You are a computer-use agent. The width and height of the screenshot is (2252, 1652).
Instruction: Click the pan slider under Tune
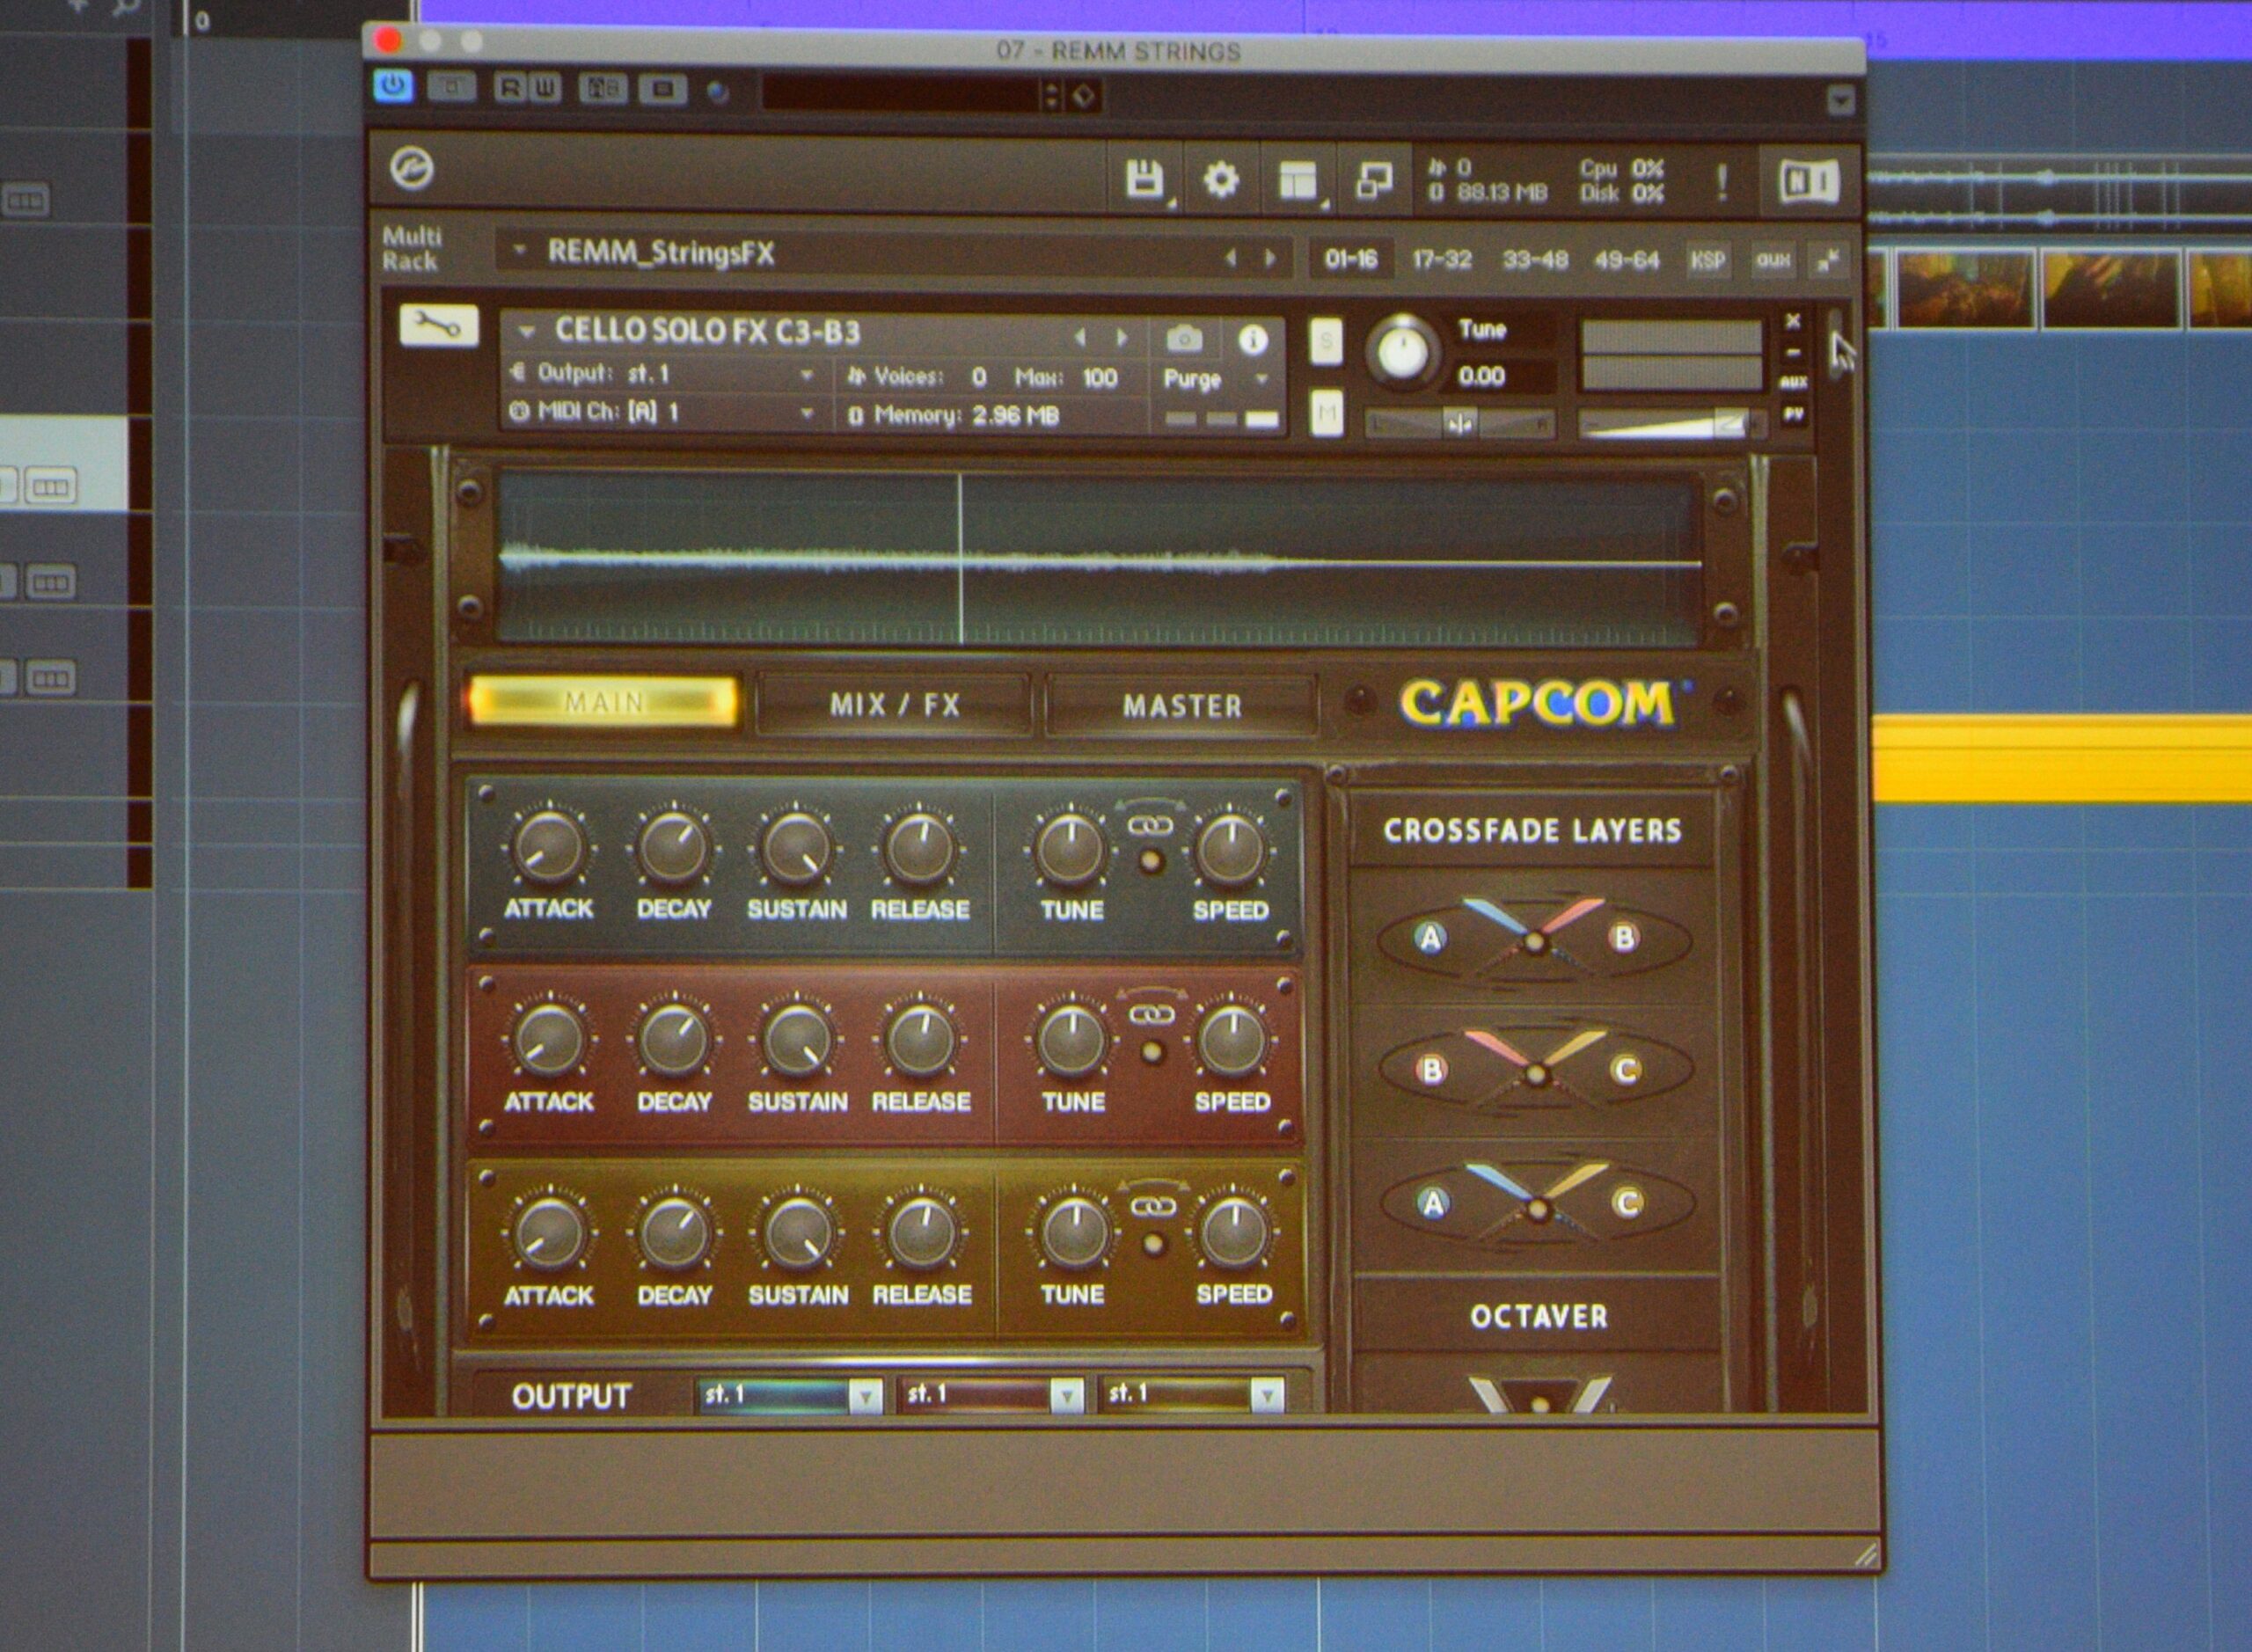point(1460,425)
